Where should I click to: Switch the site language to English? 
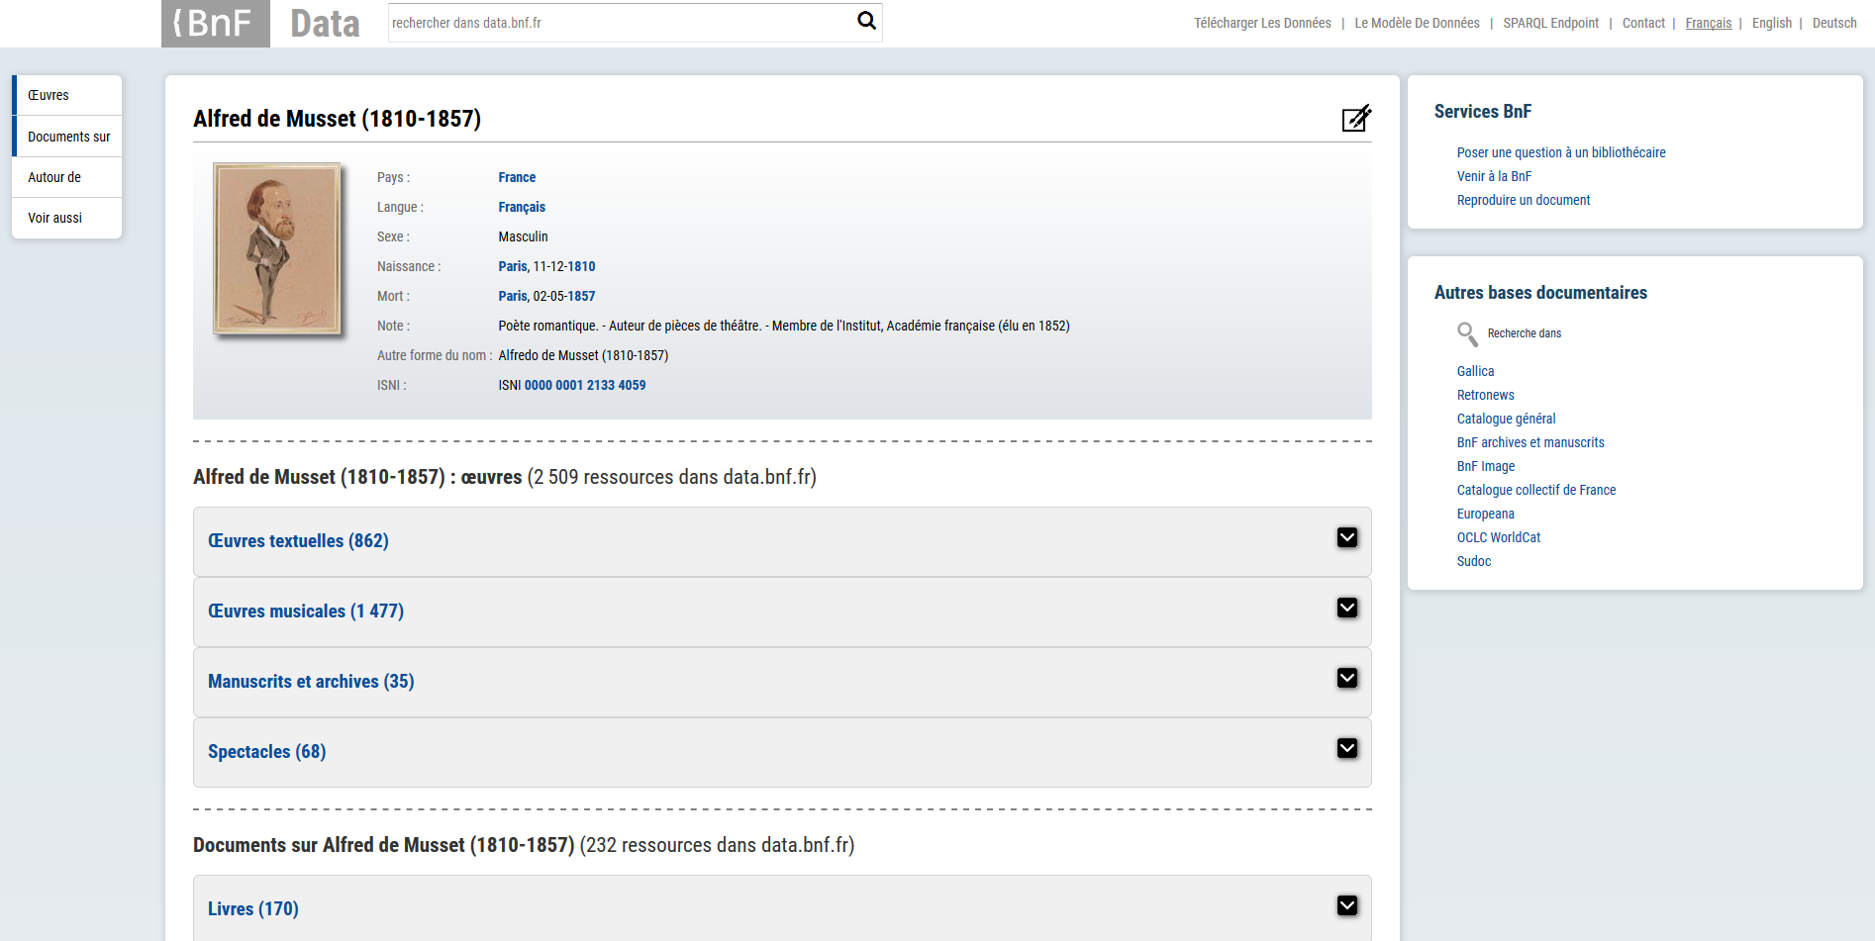click(x=1771, y=23)
